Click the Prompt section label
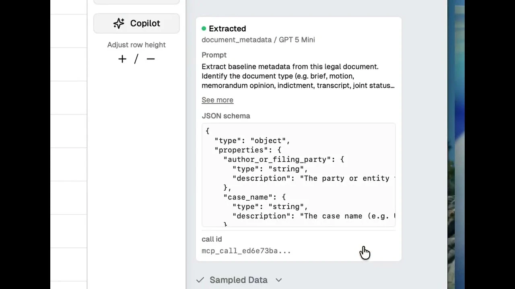515x289 pixels. [214, 55]
